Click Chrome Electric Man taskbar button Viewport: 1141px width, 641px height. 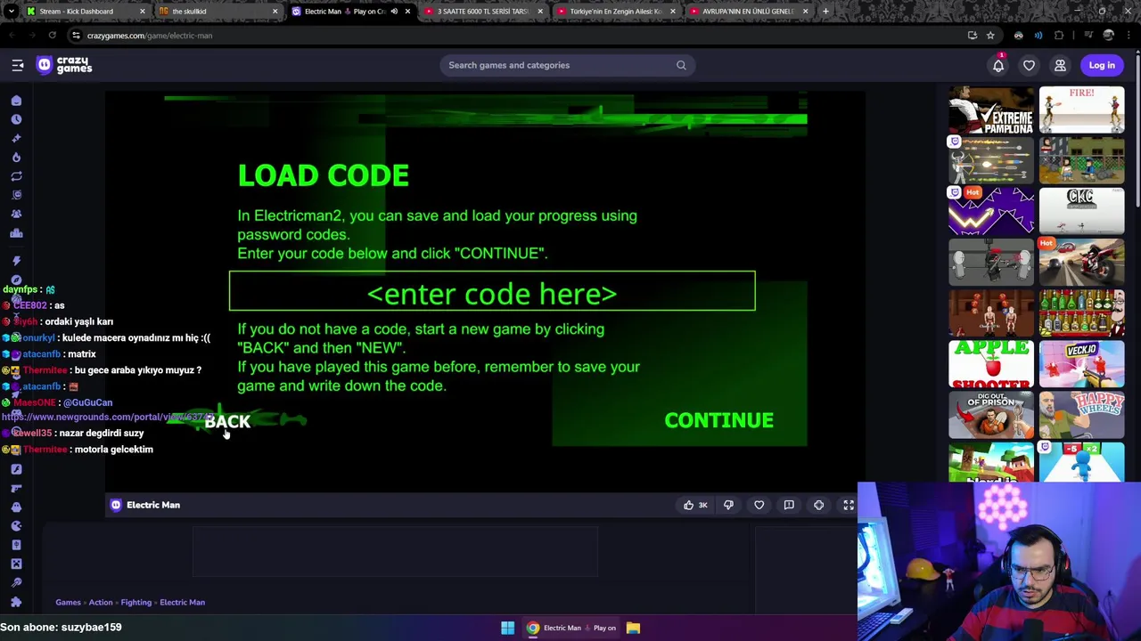(x=570, y=628)
